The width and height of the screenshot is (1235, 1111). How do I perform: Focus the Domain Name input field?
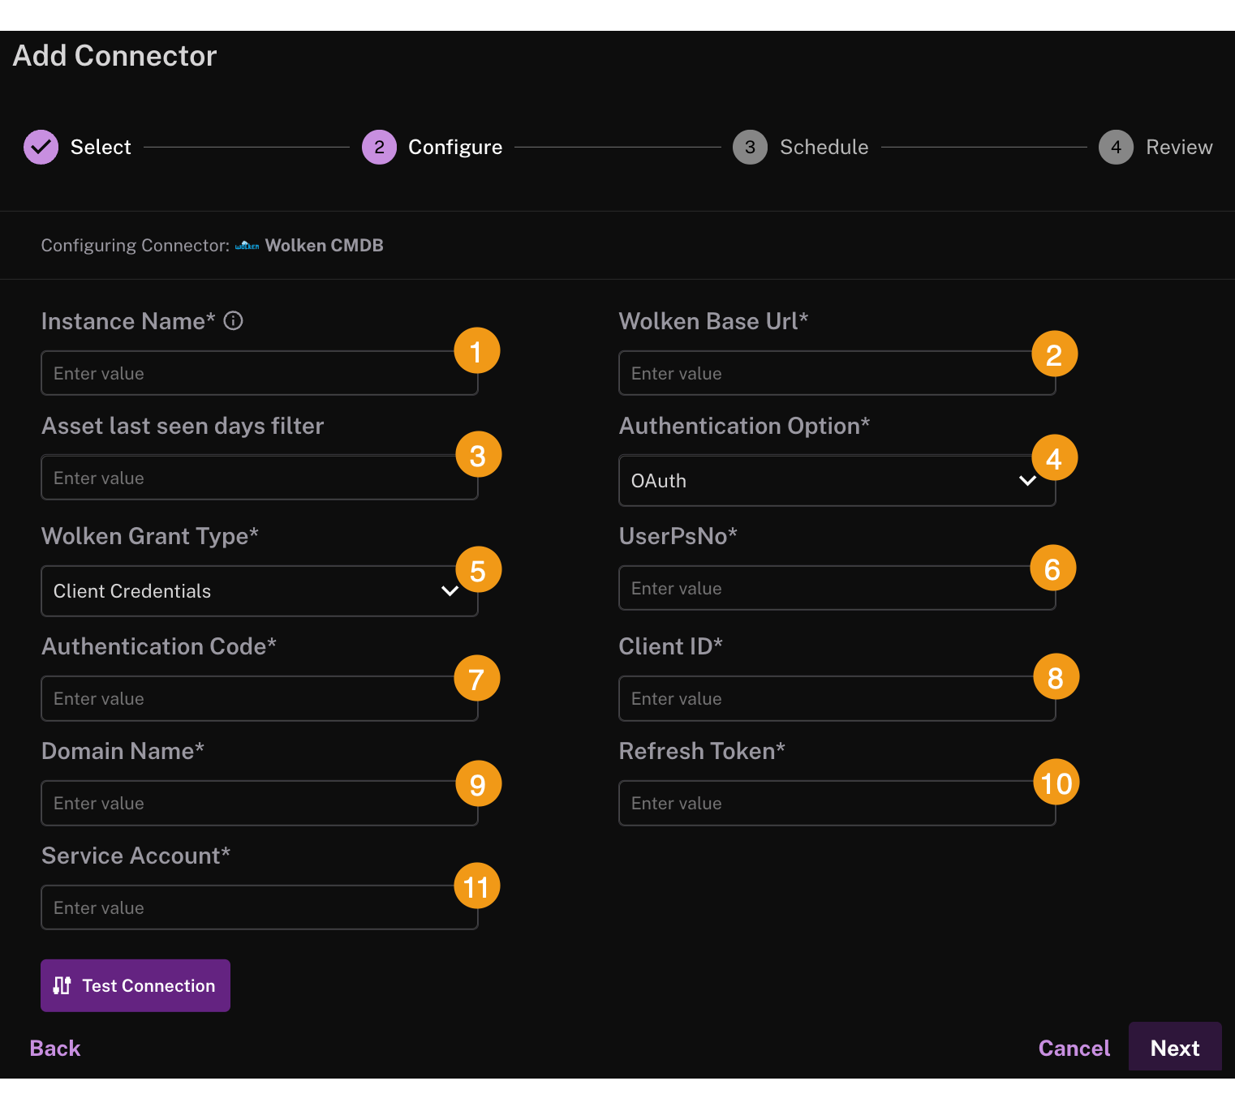click(260, 803)
